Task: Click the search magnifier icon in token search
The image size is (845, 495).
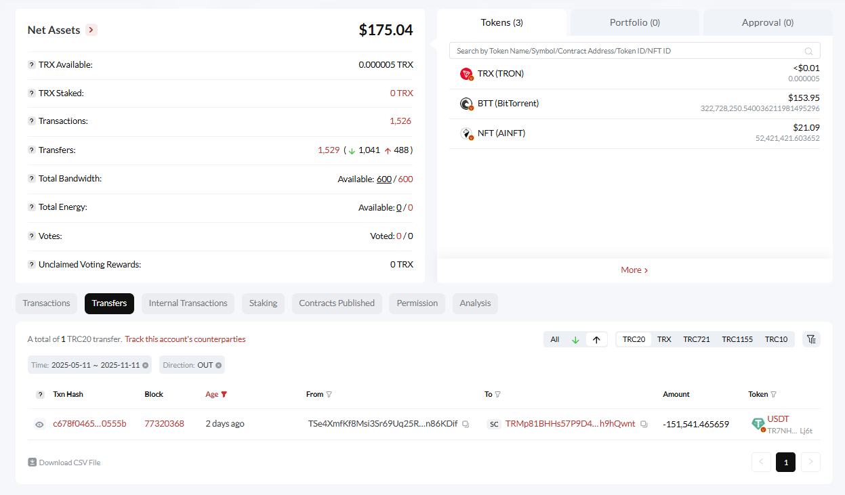Action: click(808, 51)
